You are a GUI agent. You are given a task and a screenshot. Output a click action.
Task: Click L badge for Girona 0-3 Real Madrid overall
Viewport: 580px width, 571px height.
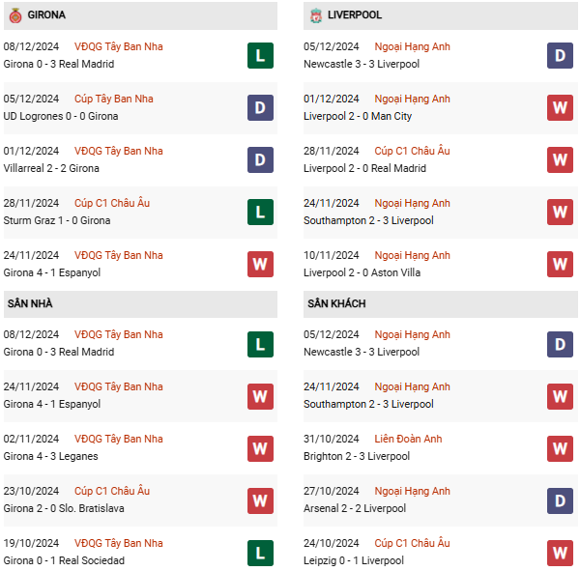coord(260,55)
